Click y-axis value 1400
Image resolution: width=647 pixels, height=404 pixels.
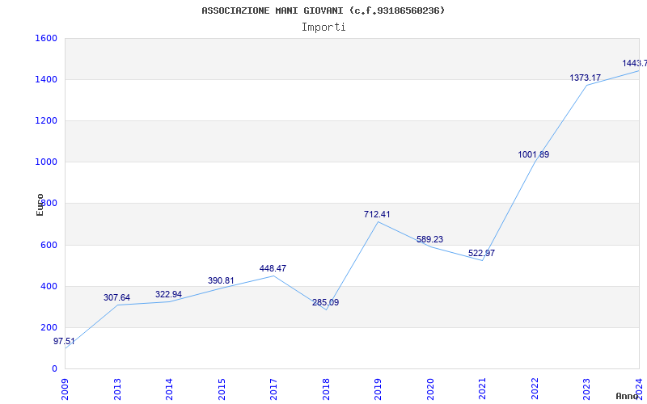46,79
